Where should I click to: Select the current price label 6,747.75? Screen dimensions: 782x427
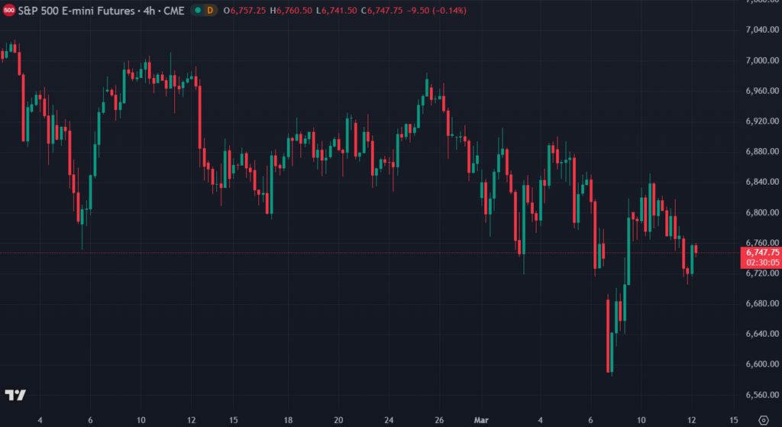762,252
